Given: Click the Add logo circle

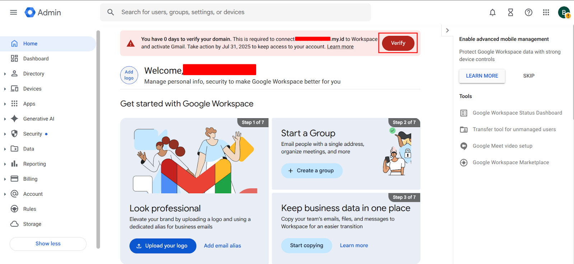Looking at the screenshot, I should click(x=129, y=75).
